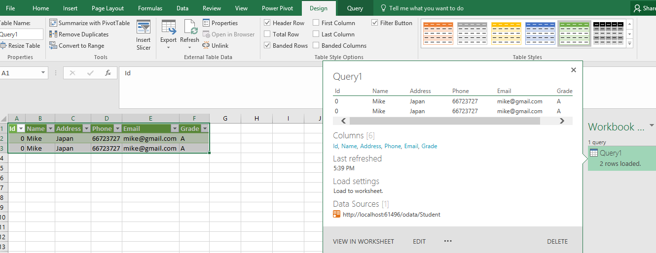The image size is (656, 253).
Task: Enable the Last Column checkbox
Action: [316, 34]
